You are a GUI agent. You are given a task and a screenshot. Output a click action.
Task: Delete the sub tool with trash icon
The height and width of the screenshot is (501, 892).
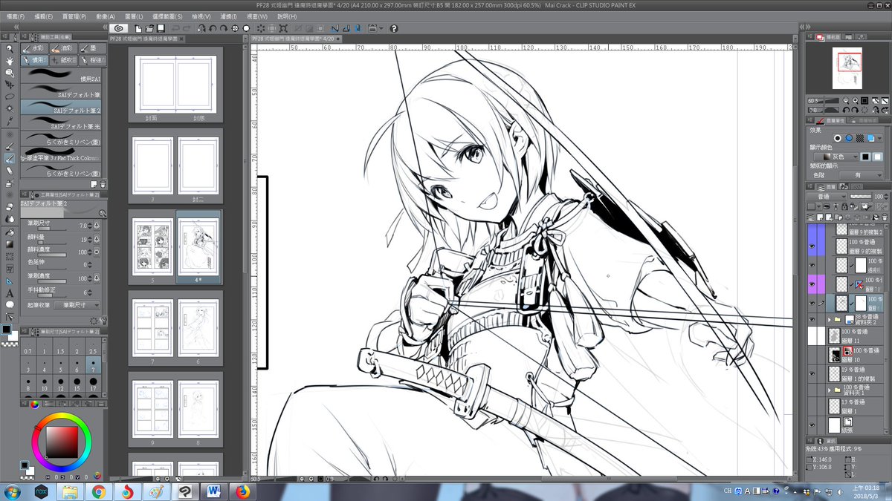point(103,183)
